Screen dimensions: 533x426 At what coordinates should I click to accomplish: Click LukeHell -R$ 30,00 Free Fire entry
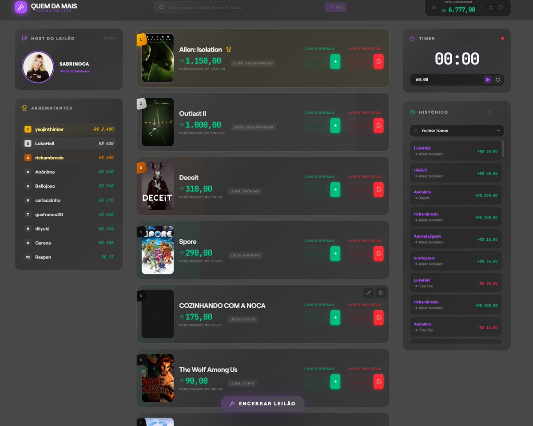[x=455, y=283]
